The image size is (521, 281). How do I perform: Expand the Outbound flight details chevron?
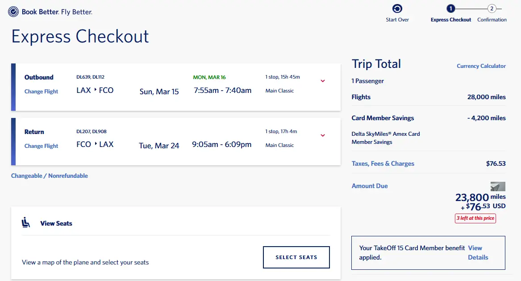(x=323, y=81)
